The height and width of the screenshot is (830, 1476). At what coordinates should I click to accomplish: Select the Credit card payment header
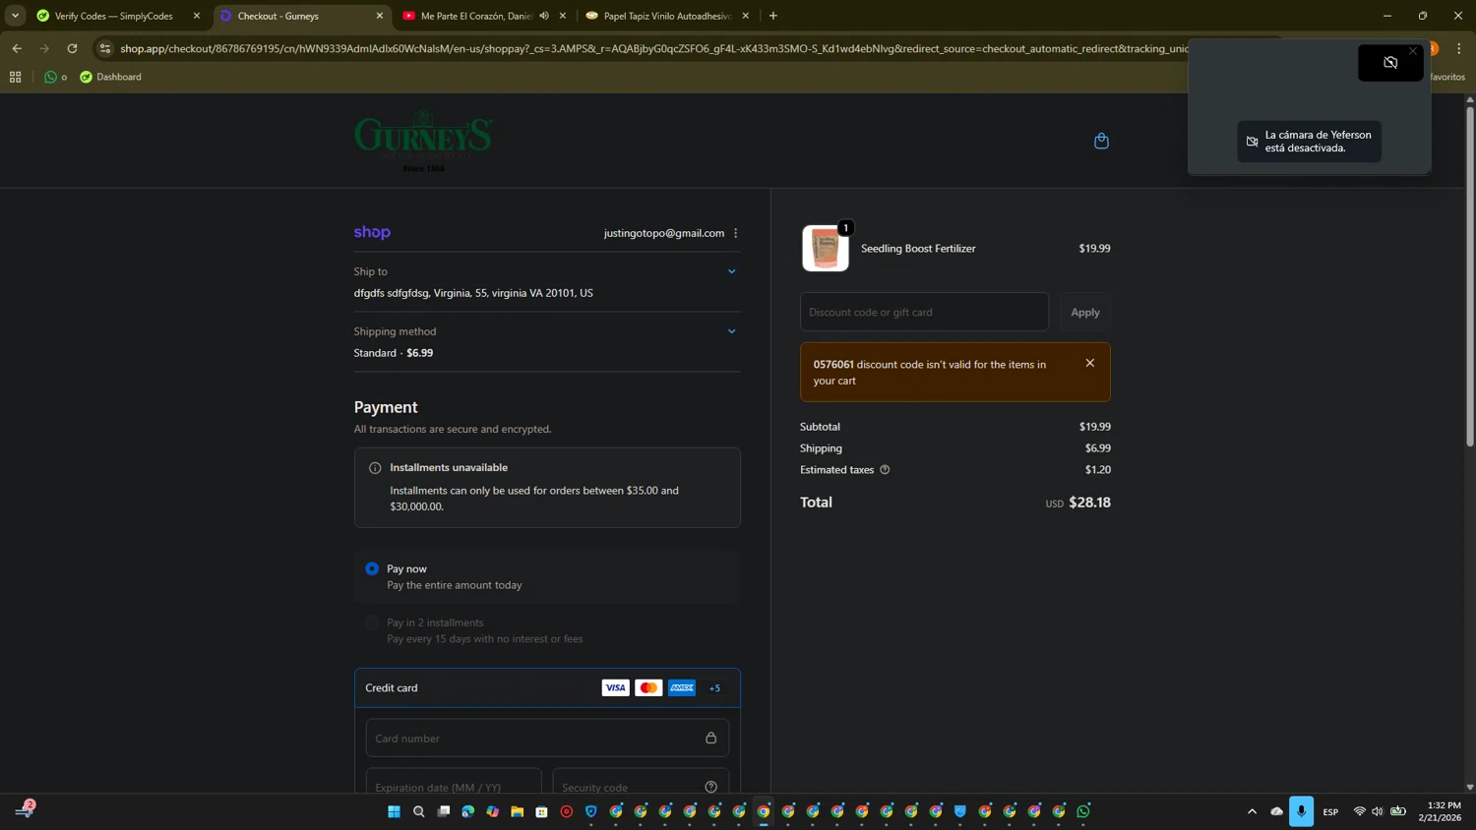547,687
